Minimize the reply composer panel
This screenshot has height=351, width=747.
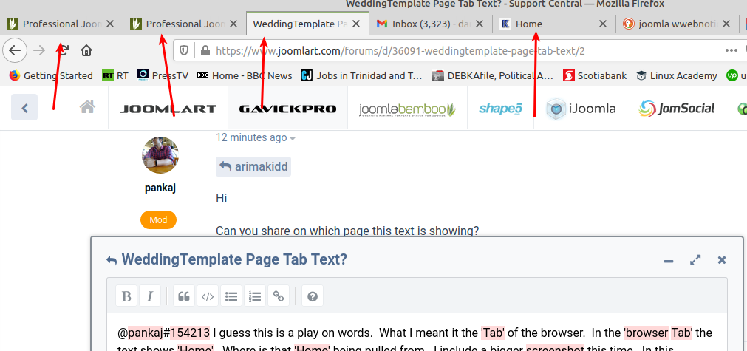(669, 261)
